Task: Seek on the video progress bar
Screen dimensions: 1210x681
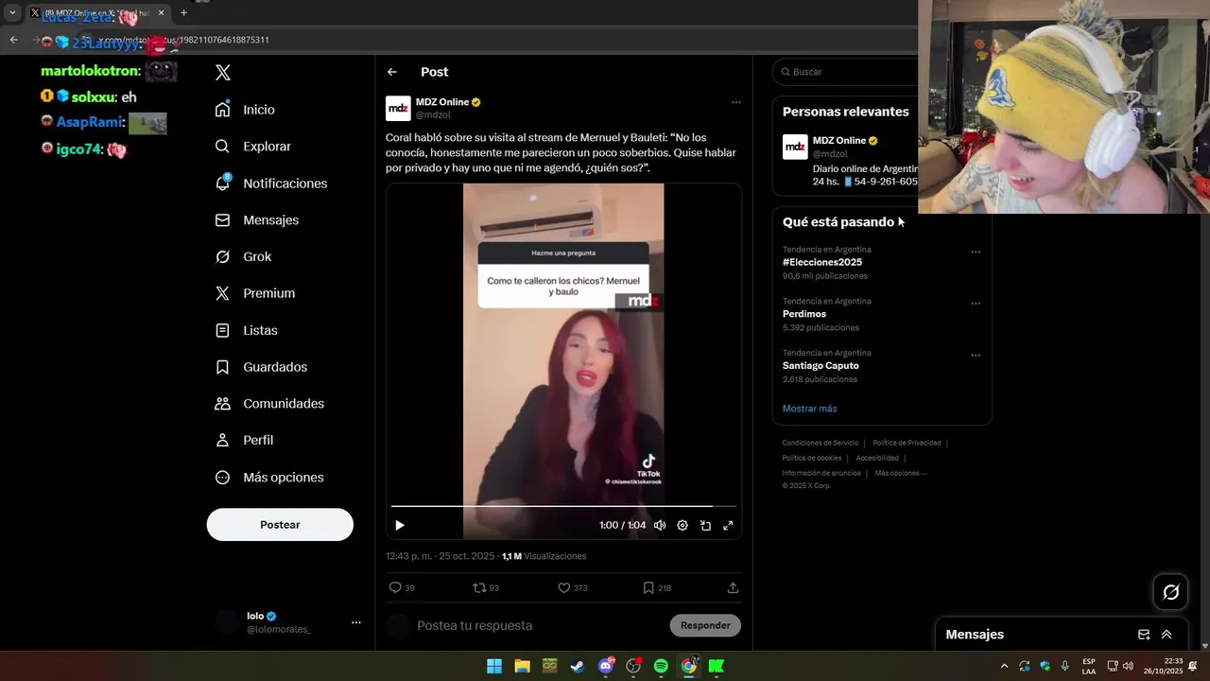Action: point(563,506)
